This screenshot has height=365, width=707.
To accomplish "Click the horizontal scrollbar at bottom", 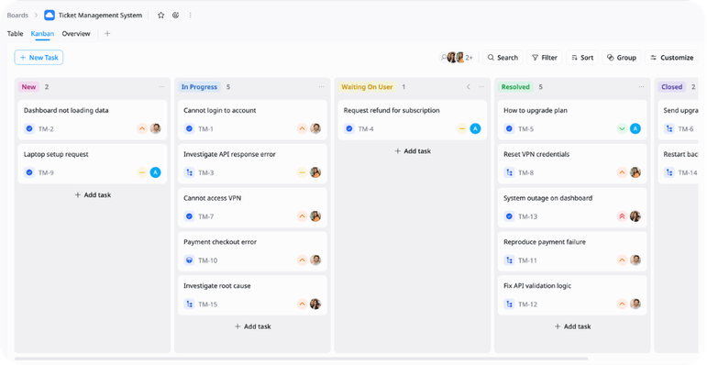I will click(301, 359).
